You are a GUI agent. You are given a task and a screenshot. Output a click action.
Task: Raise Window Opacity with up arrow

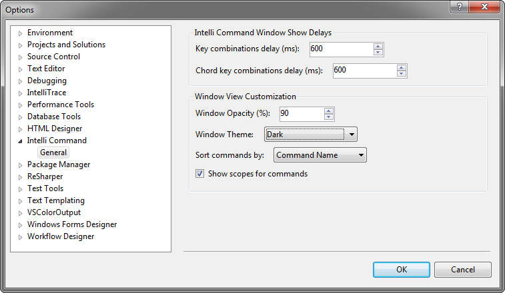pyautogui.click(x=328, y=111)
